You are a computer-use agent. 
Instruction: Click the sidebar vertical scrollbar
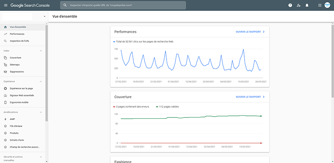(47, 73)
